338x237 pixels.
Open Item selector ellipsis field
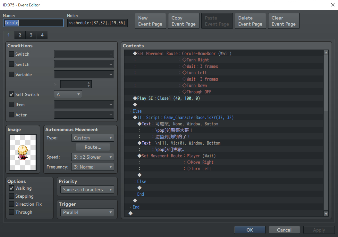(x=84, y=105)
